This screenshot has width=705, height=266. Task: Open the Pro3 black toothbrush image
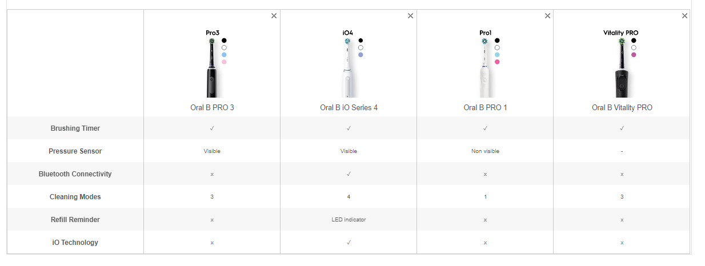(211, 68)
